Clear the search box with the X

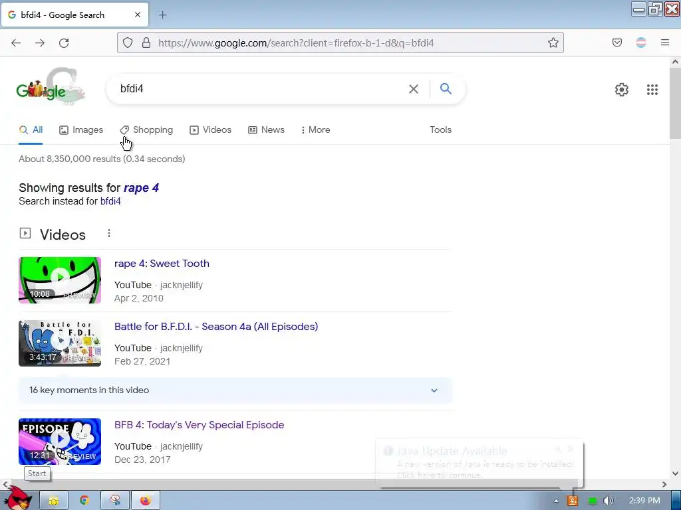[x=414, y=89]
